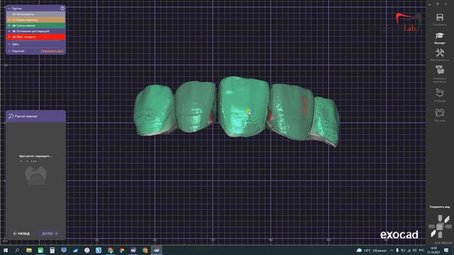Open the Calculator icon in the taskbar
This screenshot has height=255, width=454.
tap(52, 250)
